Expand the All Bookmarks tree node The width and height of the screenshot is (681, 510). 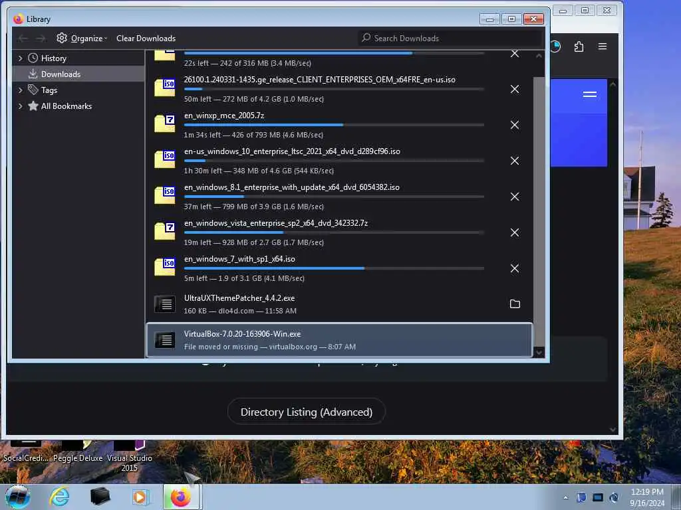(x=21, y=106)
